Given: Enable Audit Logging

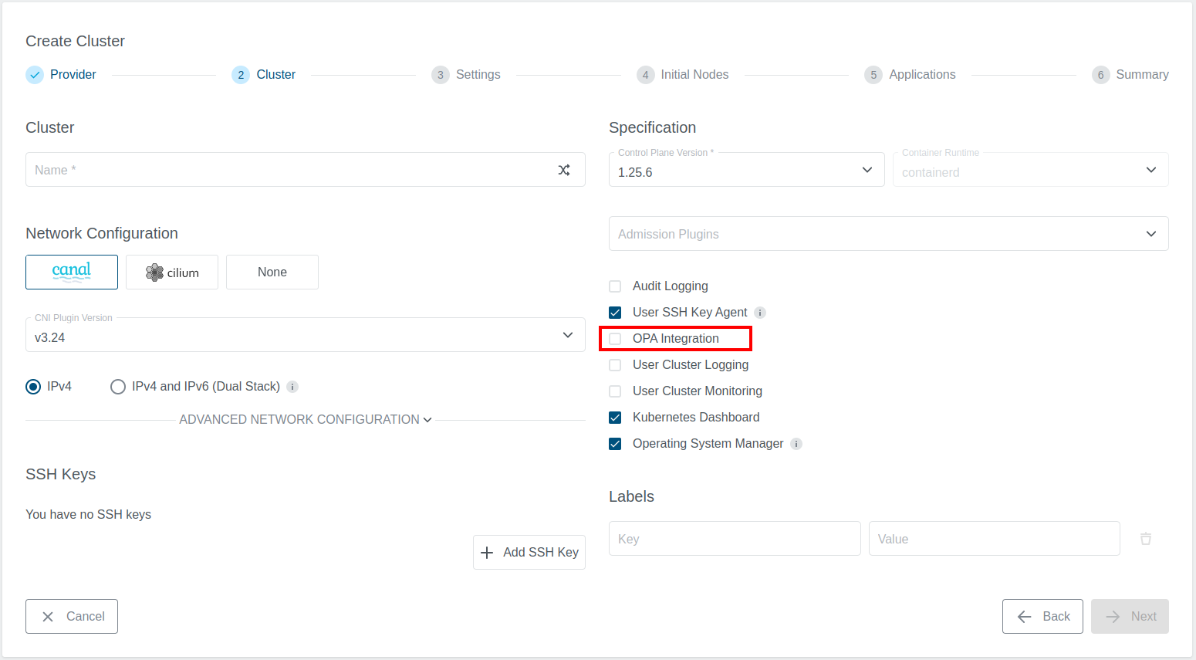Looking at the screenshot, I should click(x=615, y=286).
